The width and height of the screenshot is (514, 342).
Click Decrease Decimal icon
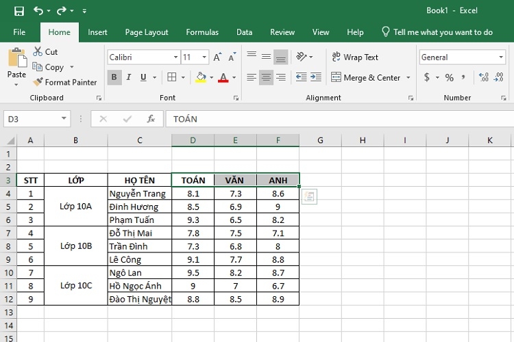498,77
